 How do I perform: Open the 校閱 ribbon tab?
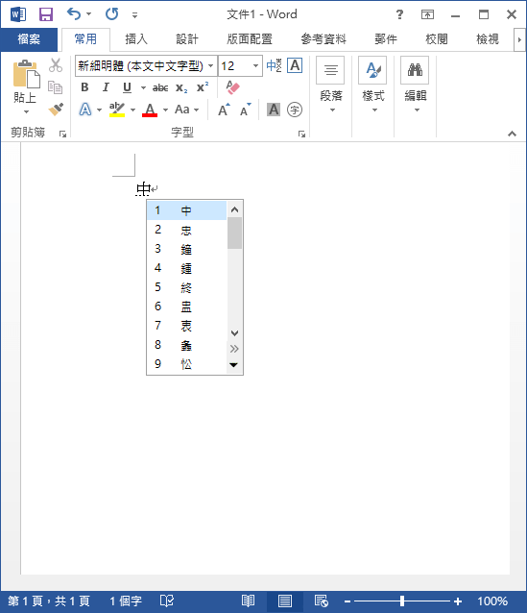pyautogui.click(x=437, y=39)
